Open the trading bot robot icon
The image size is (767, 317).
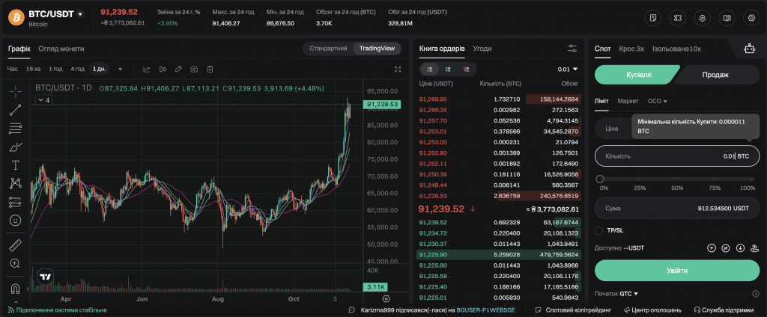pyautogui.click(x=749, y=49)
